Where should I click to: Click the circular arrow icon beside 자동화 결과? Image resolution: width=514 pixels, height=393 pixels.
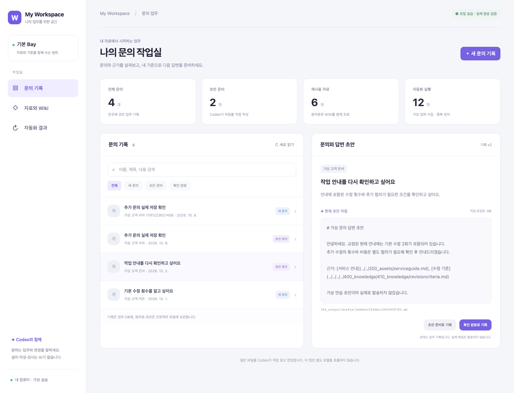15,128
